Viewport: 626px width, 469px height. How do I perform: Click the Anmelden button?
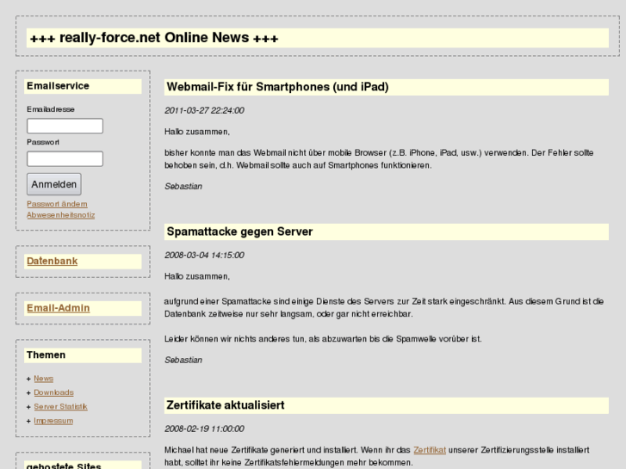[x=54, y=184]
